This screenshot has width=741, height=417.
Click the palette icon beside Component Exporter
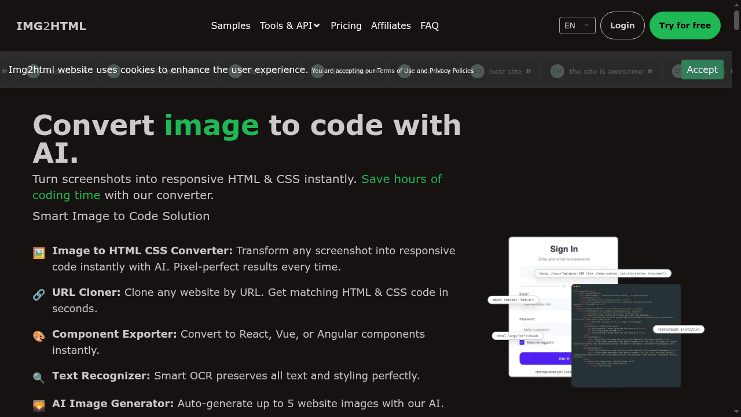[x=39, y=336]
